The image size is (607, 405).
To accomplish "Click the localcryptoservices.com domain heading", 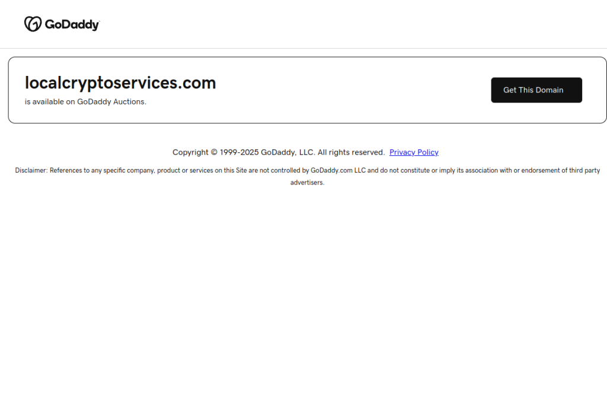I will coord(120,83).
